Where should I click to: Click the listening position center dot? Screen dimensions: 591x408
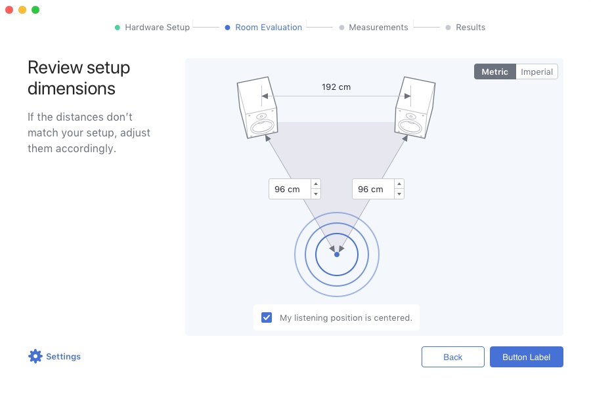[x=337, y=254]
